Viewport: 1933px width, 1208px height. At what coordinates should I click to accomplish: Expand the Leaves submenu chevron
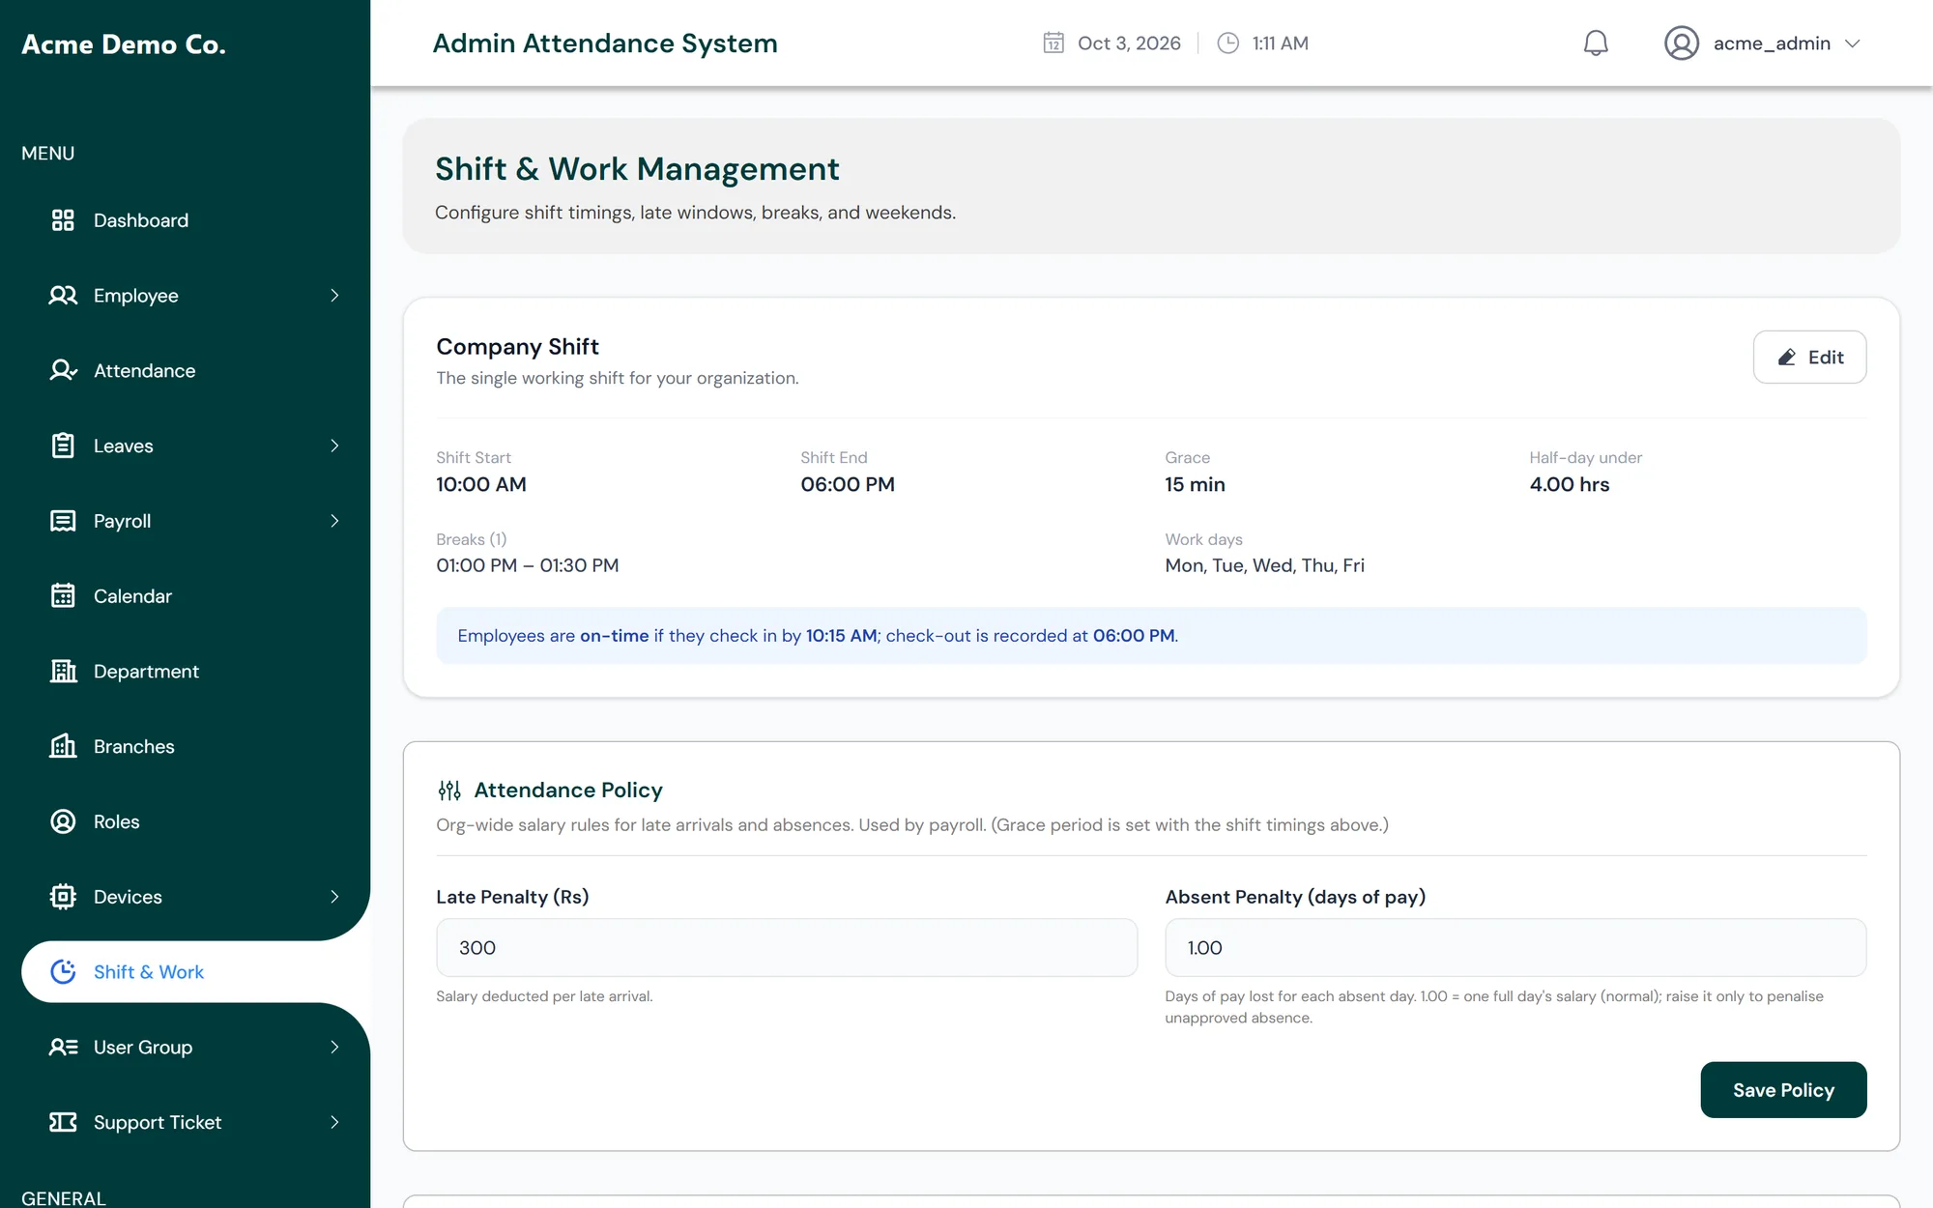click(334, 446)
